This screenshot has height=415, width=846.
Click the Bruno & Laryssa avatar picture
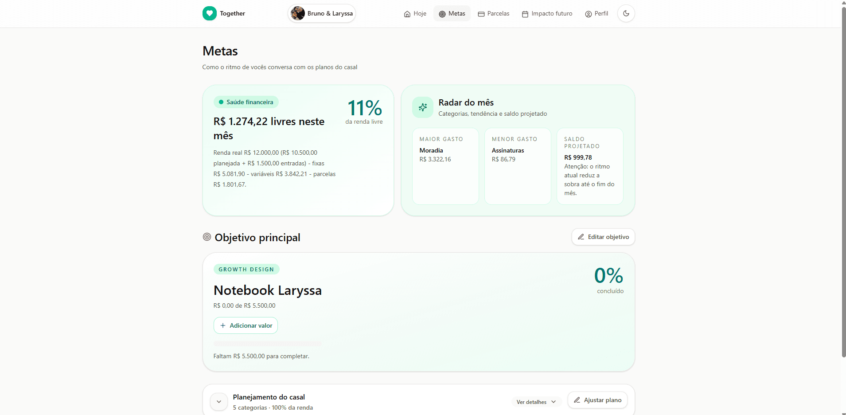[298, 13]
